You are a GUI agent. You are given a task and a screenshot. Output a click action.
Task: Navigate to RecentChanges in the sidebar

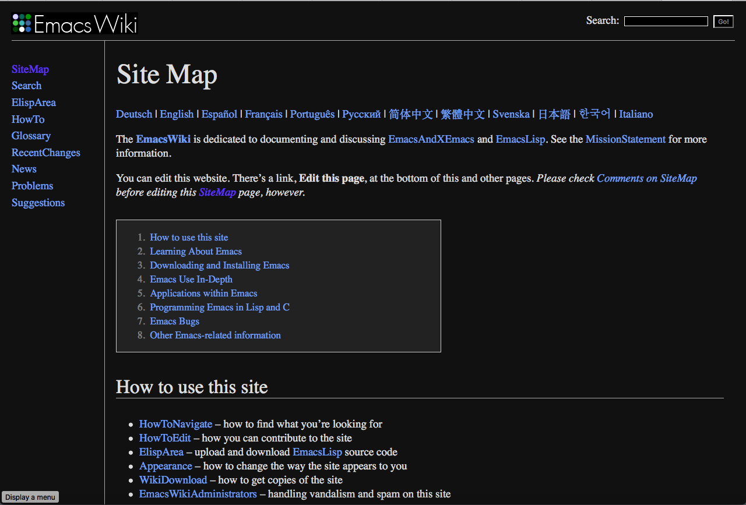coord(45,152)
